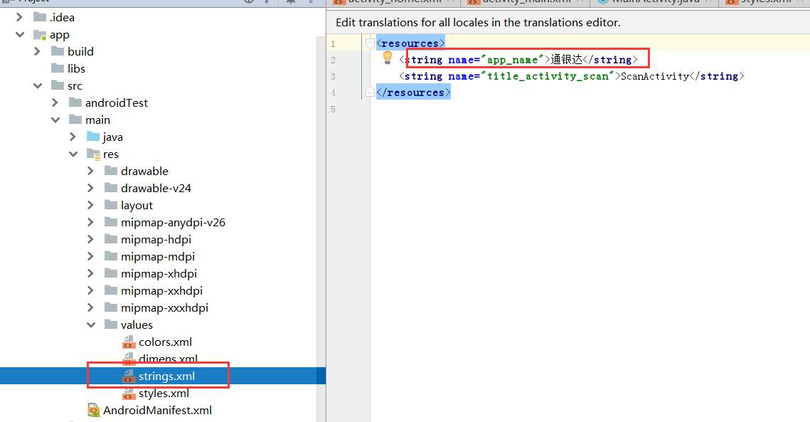Click the mipmap-hdpi folder icon
The image size is (810, 422).
[x=111, y=239]
